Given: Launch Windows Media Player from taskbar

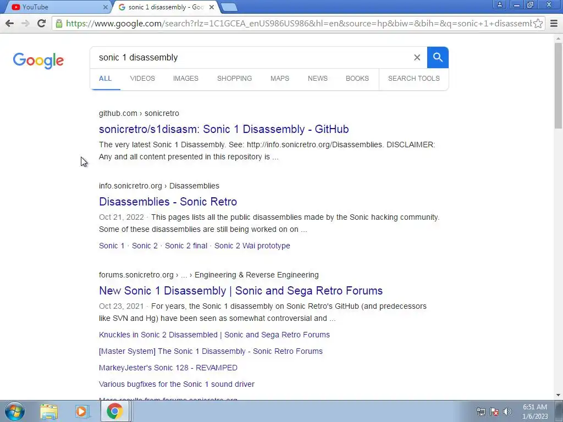Looking at the screenshot, I should tap(82, 412).
